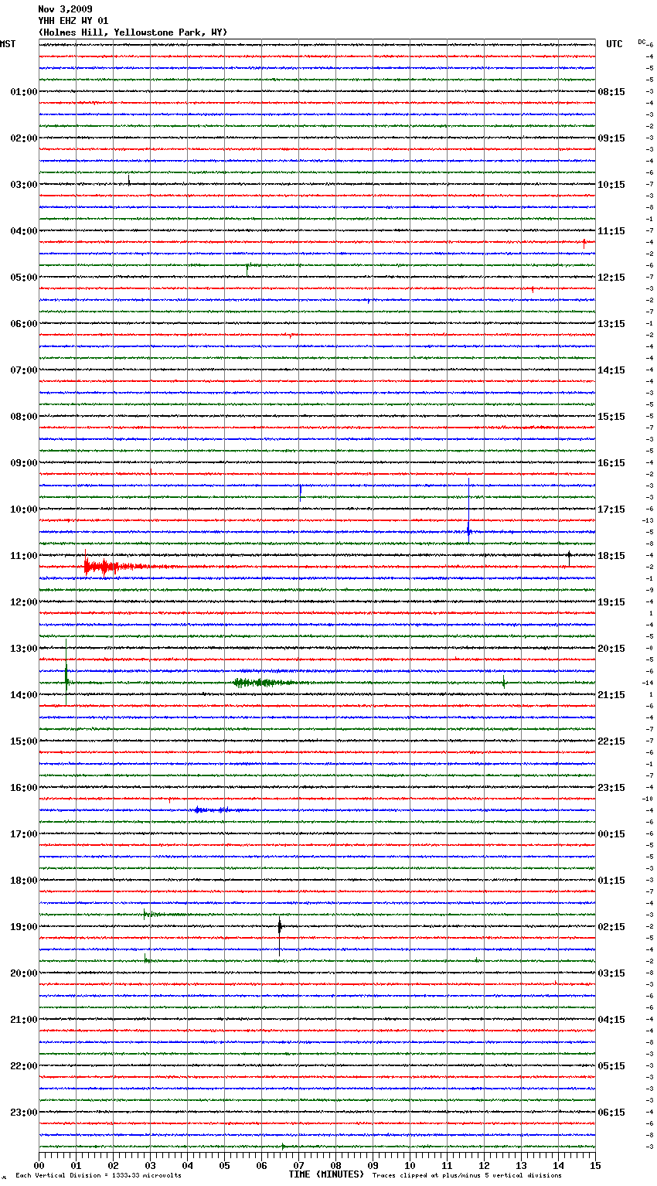Screen dimensions: 657x1186
Task: Click the 20:15 UTC time label
Action: pos(611,649)
